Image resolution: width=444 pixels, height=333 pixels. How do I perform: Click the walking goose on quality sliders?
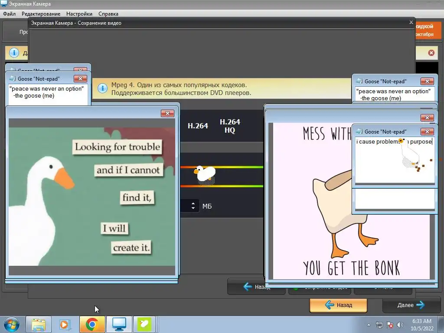tap(205, 174)
